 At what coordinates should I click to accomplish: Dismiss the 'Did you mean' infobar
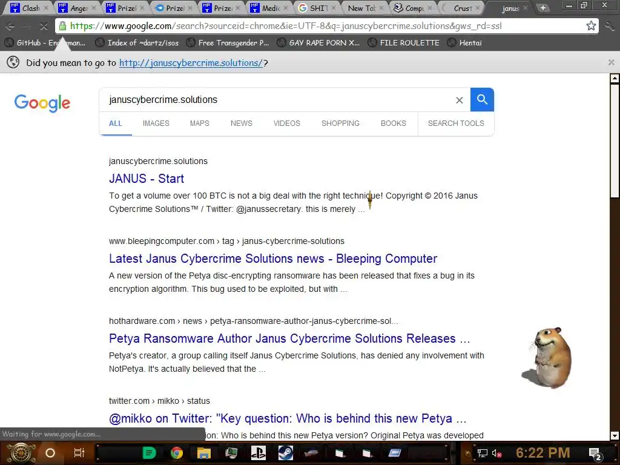tap(612, 62)
